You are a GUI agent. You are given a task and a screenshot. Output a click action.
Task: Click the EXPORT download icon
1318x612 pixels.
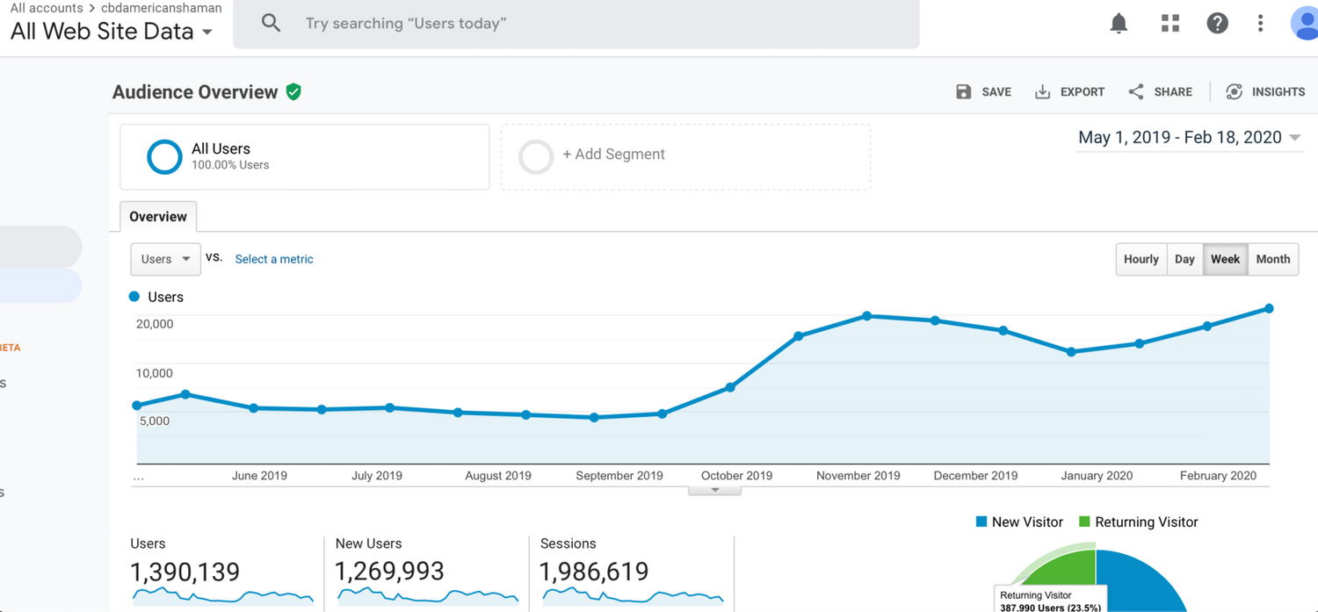coord(1042,92)
